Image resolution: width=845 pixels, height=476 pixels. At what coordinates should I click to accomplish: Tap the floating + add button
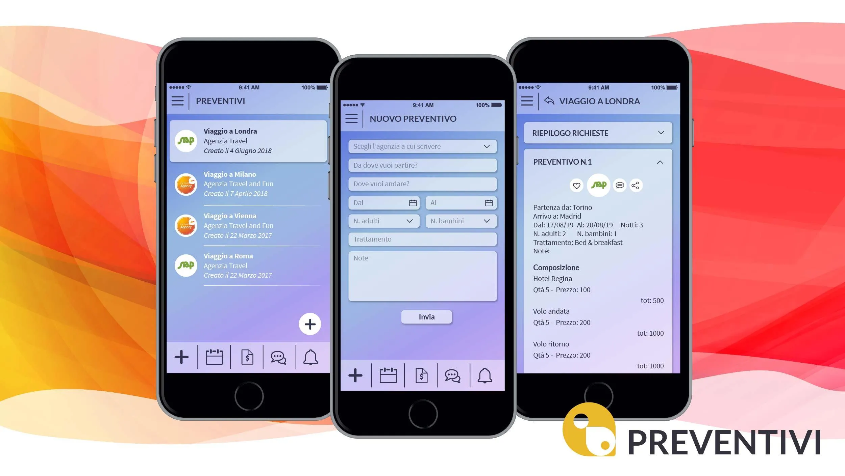(310, 324)
